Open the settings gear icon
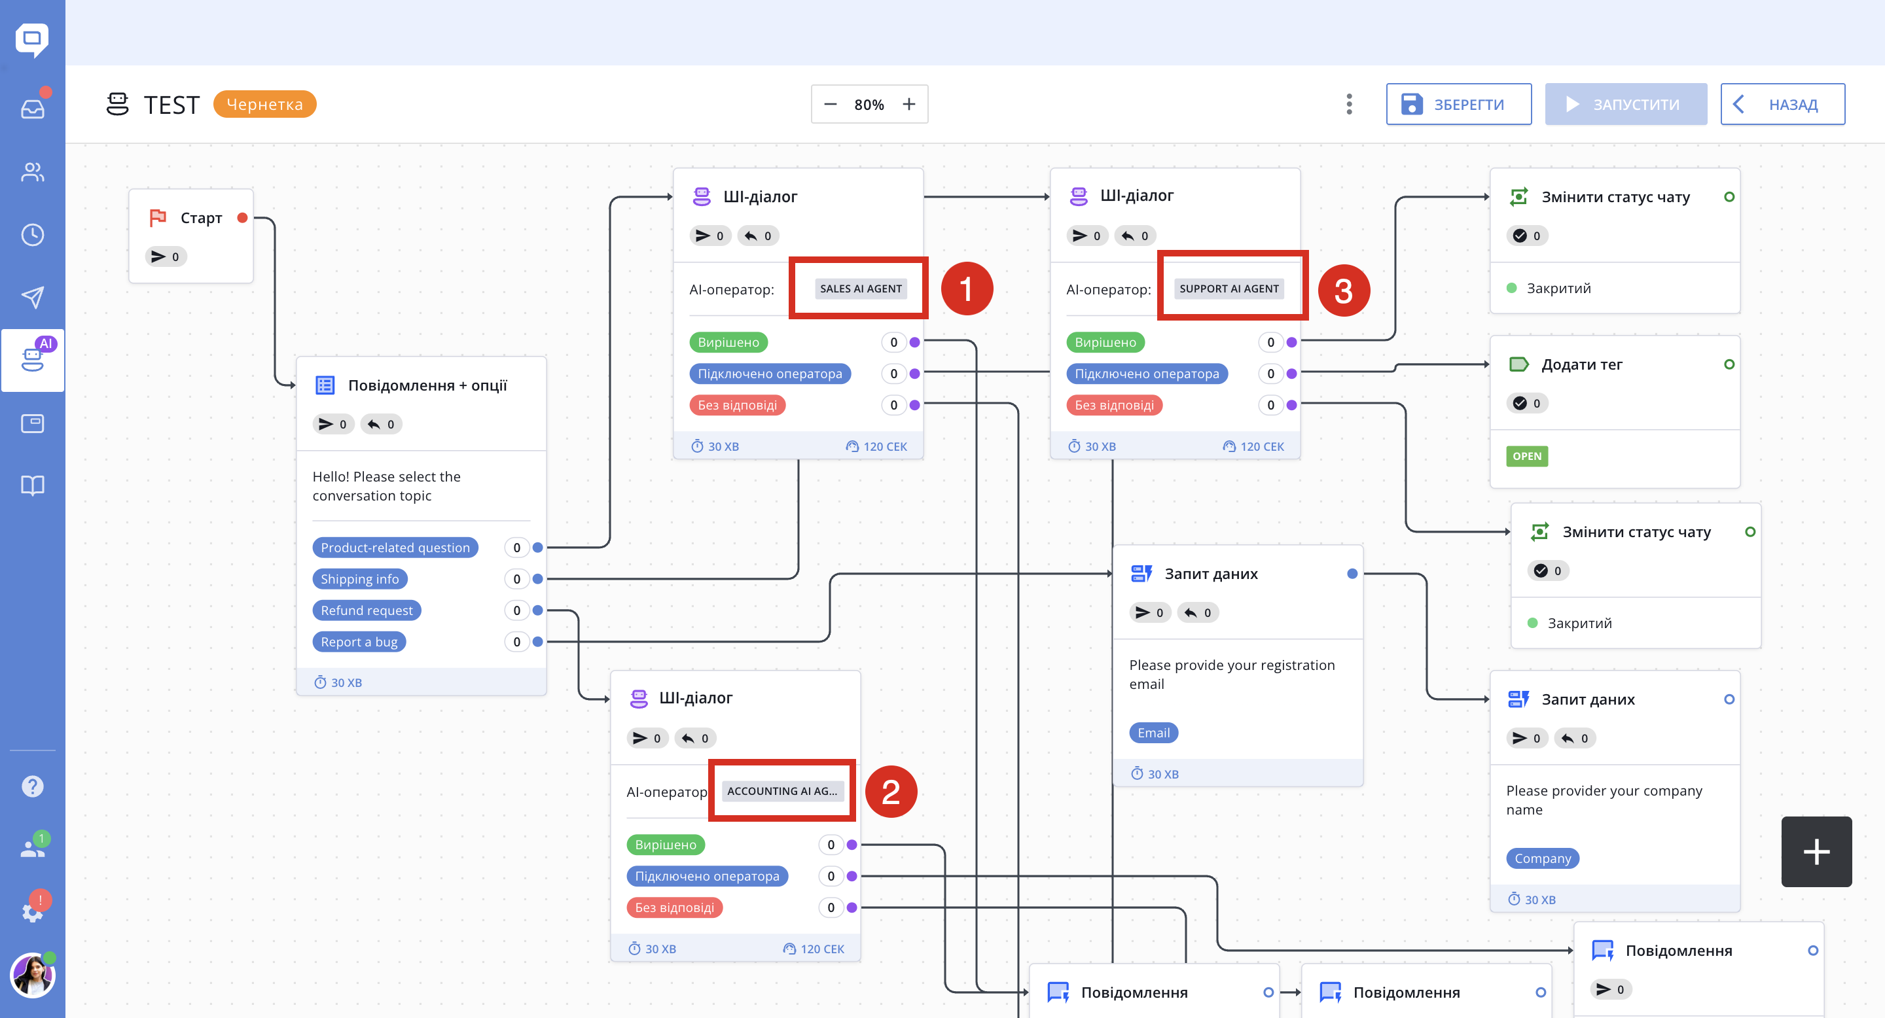1885x1018 pixels. tap(32, 911)
